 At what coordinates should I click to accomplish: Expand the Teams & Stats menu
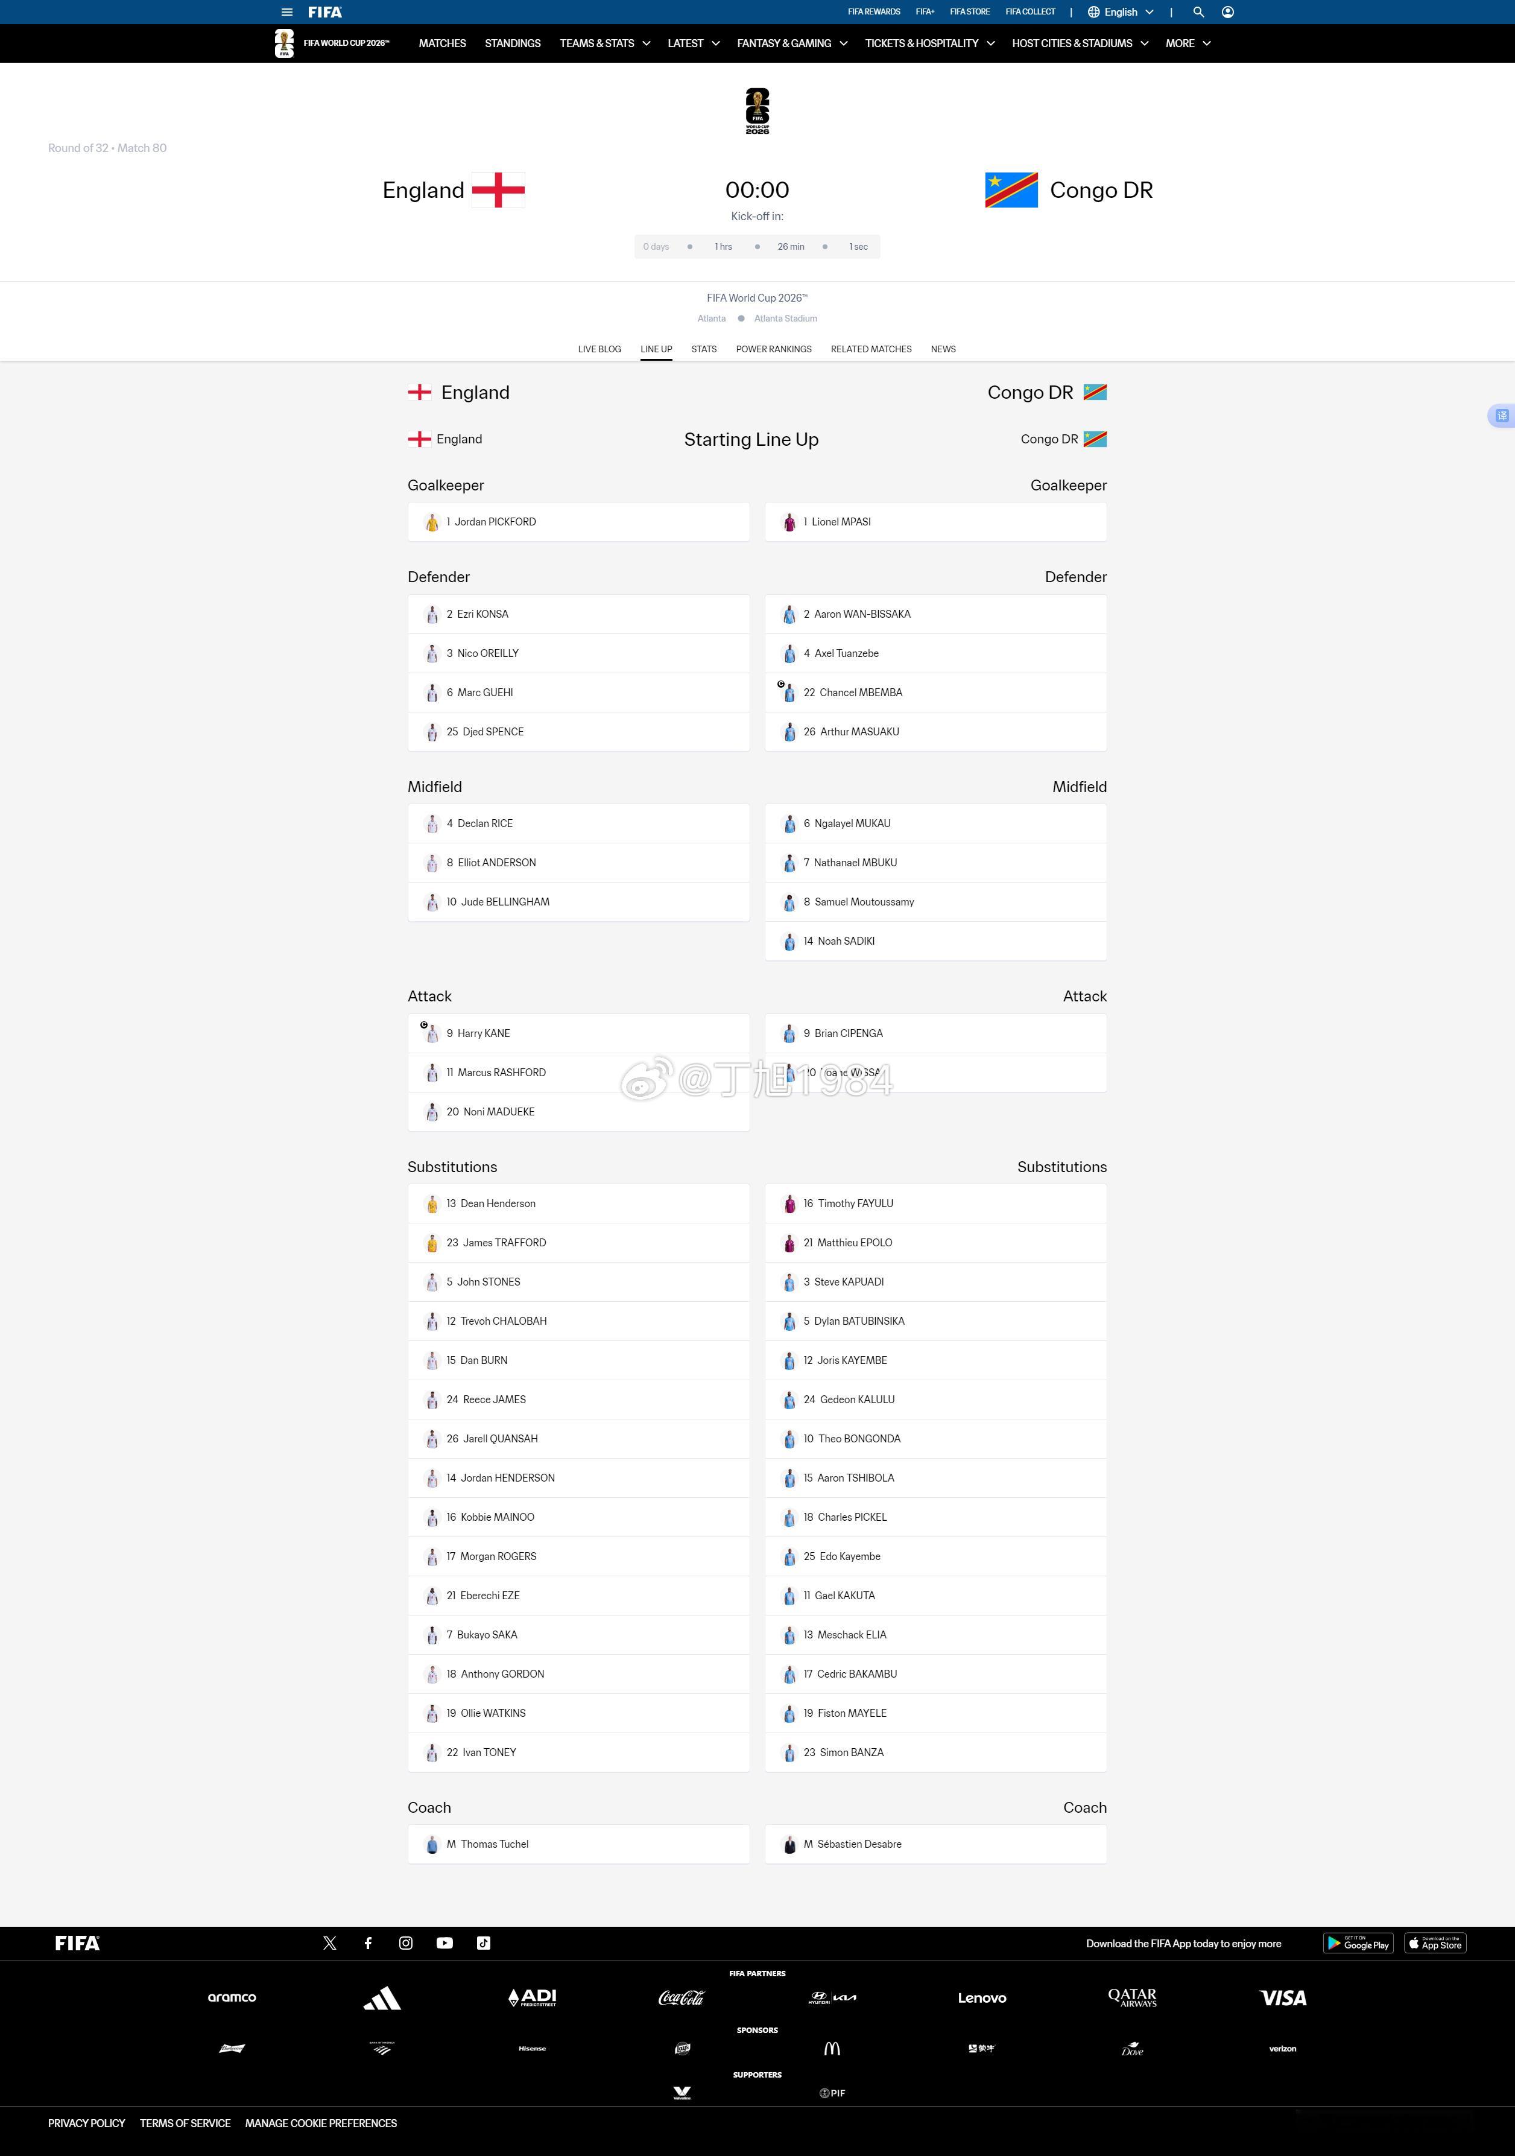[x=606, y=43]
